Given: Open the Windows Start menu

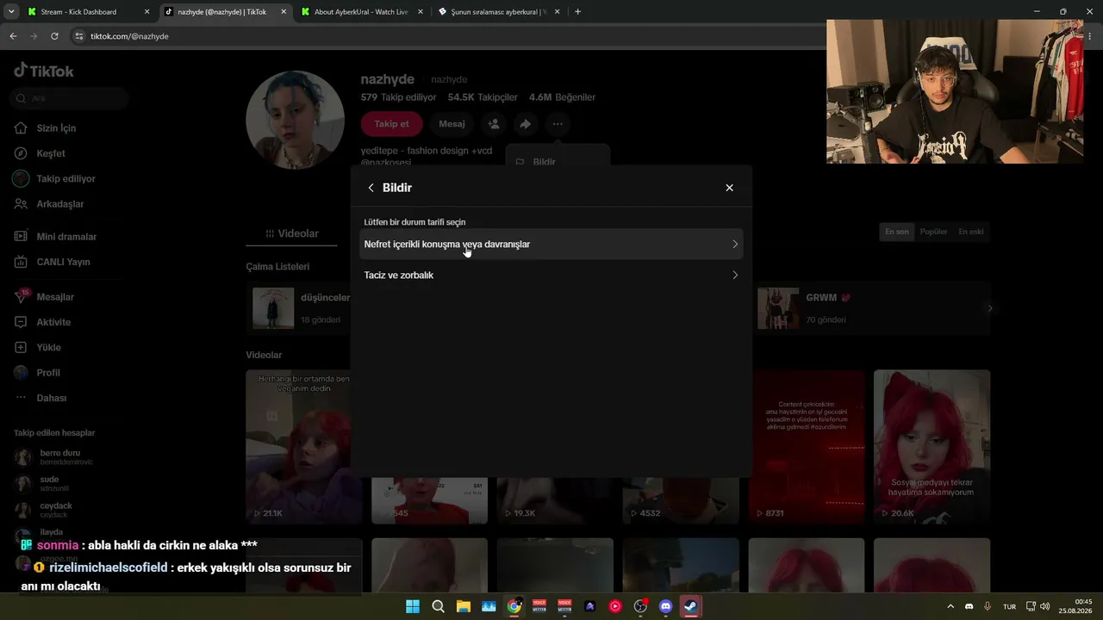Looking at the screenshot, I should click(x=413, y=606).
